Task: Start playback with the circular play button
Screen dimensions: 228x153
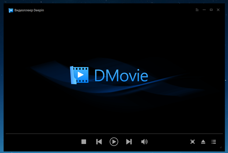Action: tap(114, 142)
